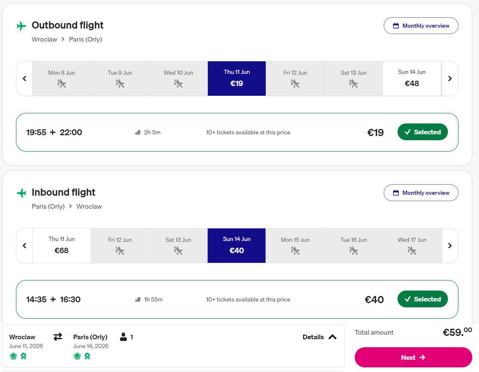This screenshot has width=479, height=372.
Task: Deselect the €19 outbound flight Selected button
Action: pyautogui.click(x=422, y=132)
